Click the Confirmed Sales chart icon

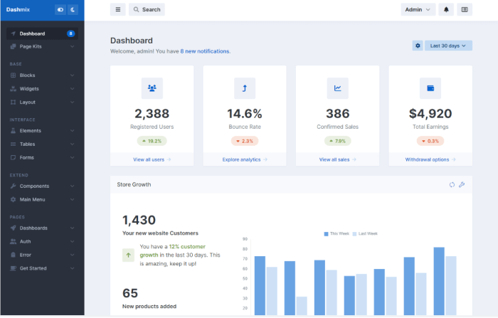[338, 88]
